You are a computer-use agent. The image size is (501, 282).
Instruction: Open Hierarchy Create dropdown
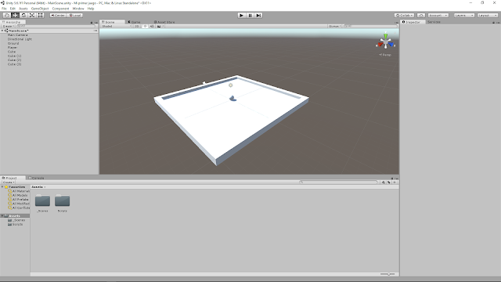8,26
